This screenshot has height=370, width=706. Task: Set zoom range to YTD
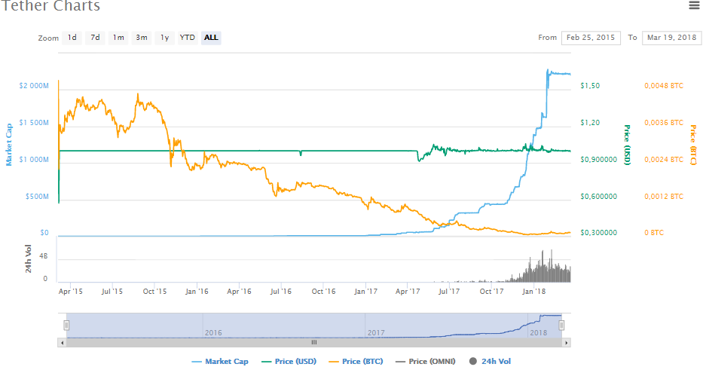point(188,38)
